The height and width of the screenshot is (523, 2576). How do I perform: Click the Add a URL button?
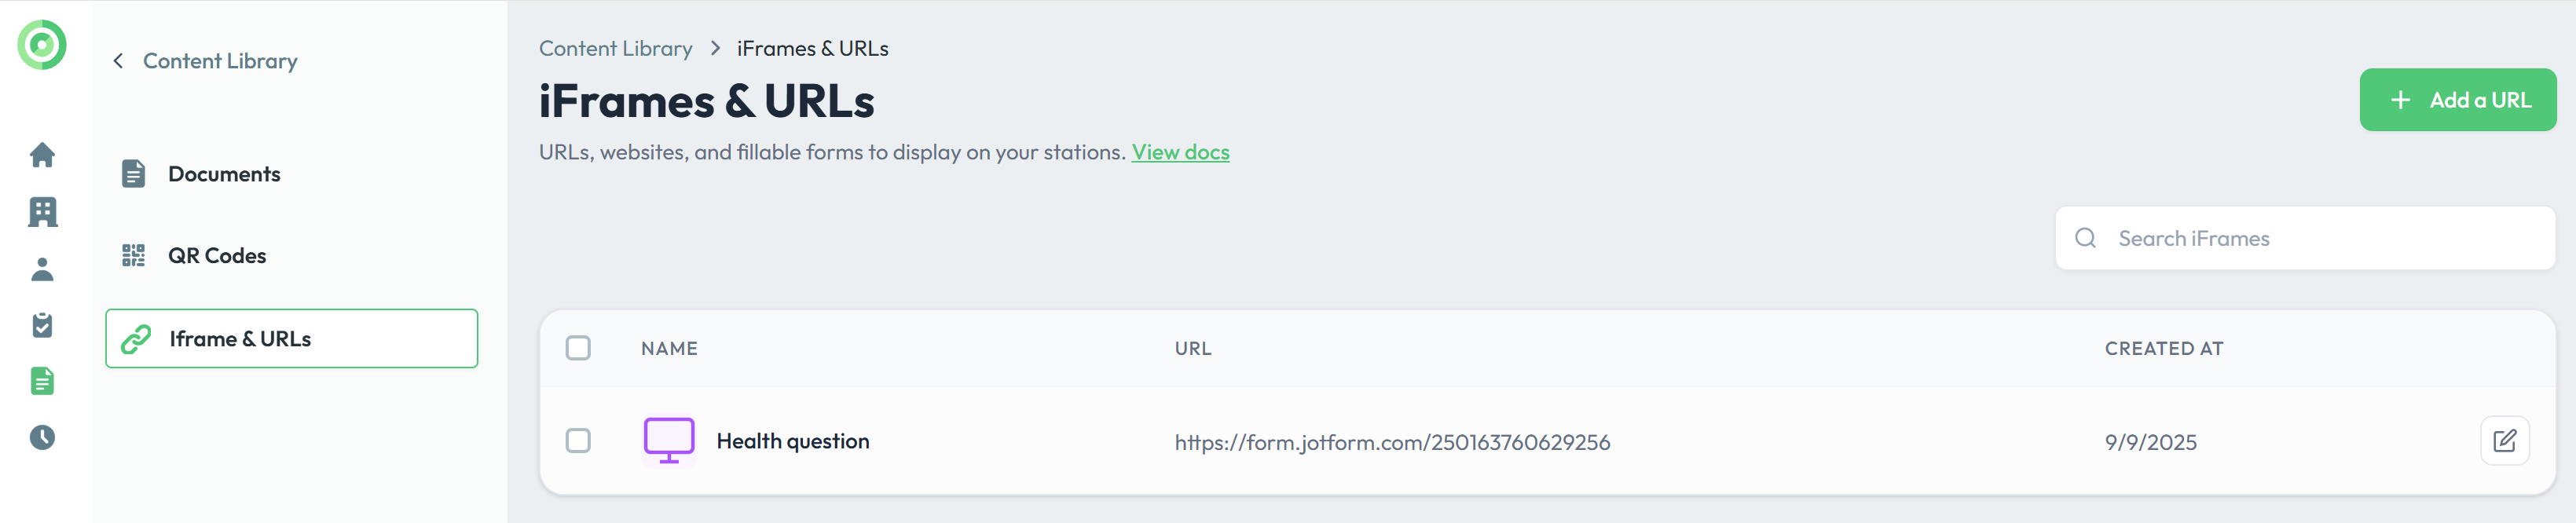[2457, 100]
